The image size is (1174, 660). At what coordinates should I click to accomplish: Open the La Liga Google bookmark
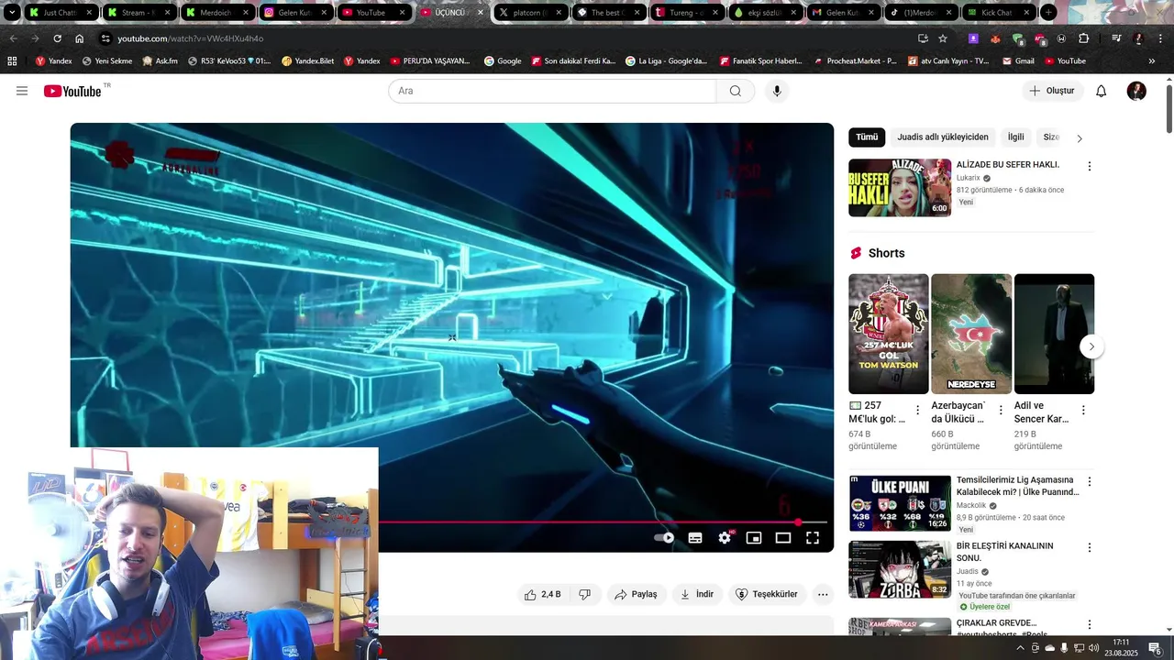click(x=667, y=60)
